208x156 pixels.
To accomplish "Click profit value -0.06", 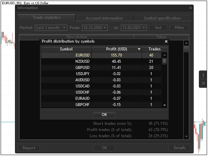I will (x=116, y=92).
